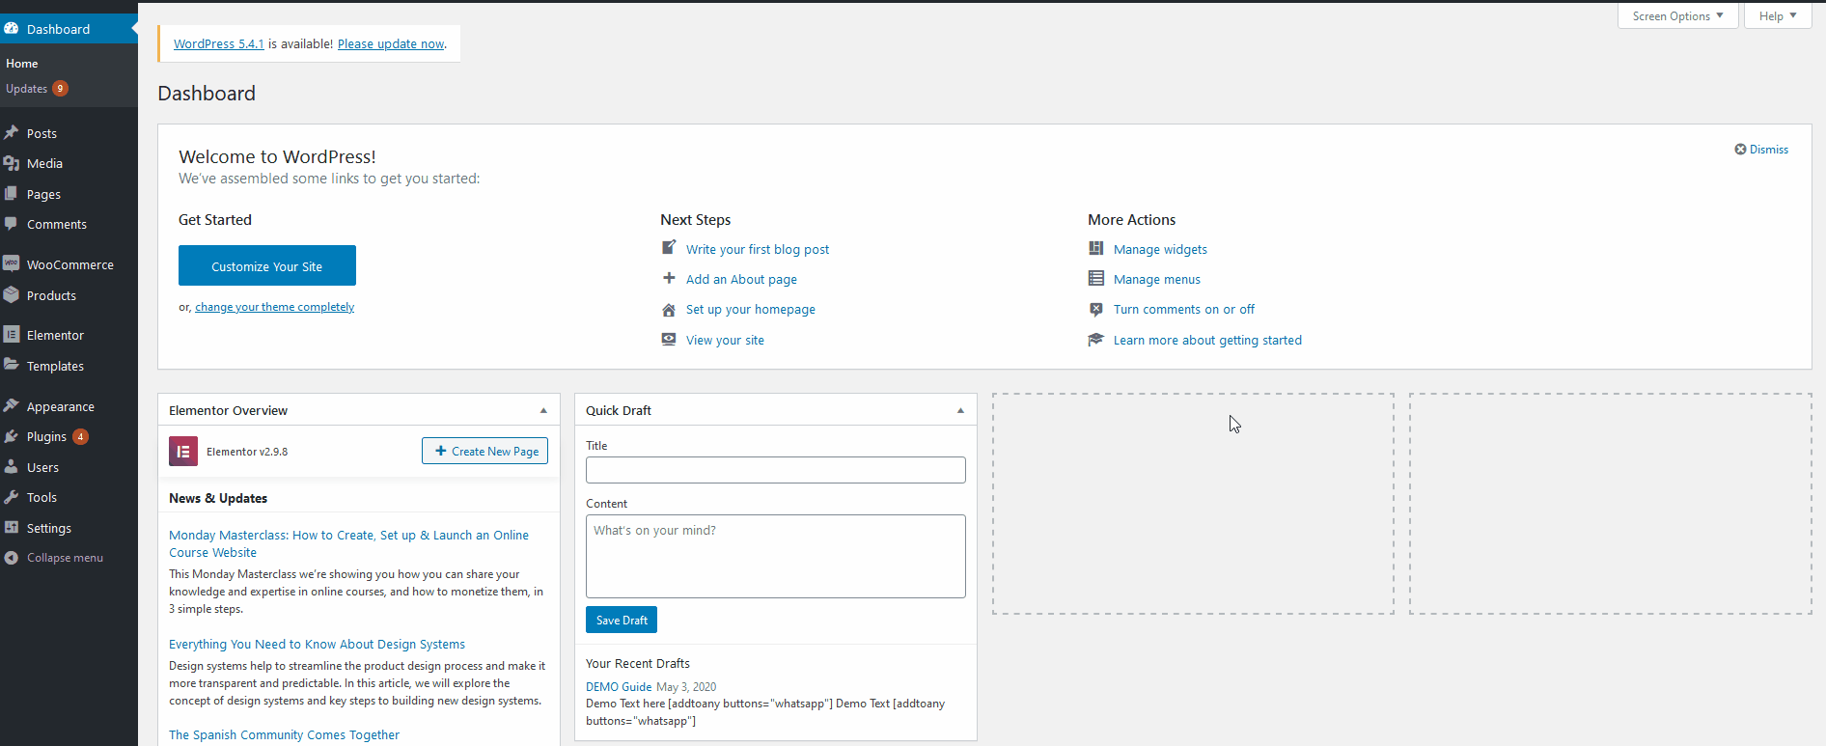Click the Write your first blog post link
Image resolution: width=1826 pixels, height=746 pixels.
click(x=758, y=250)
